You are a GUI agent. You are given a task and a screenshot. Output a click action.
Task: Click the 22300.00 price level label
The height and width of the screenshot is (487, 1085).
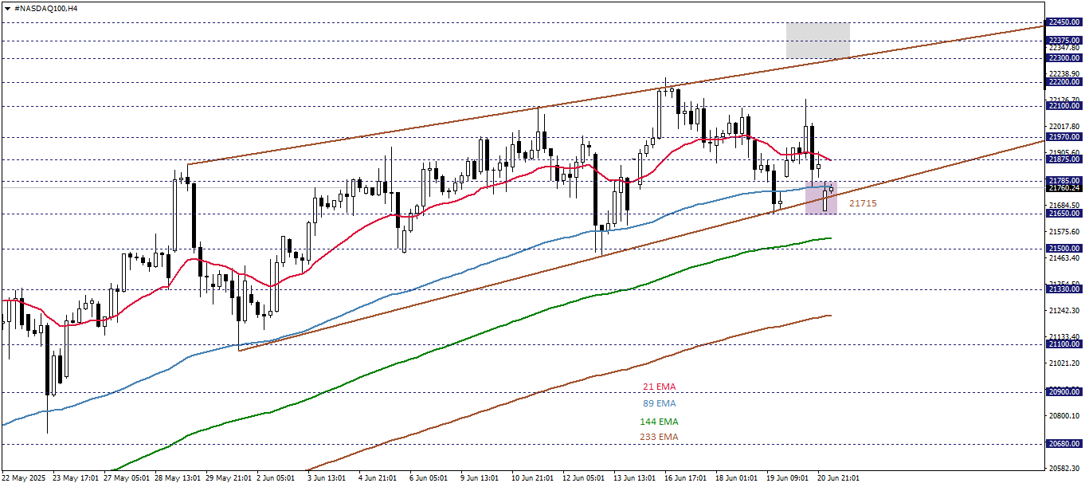click(x=1064, y=58)
